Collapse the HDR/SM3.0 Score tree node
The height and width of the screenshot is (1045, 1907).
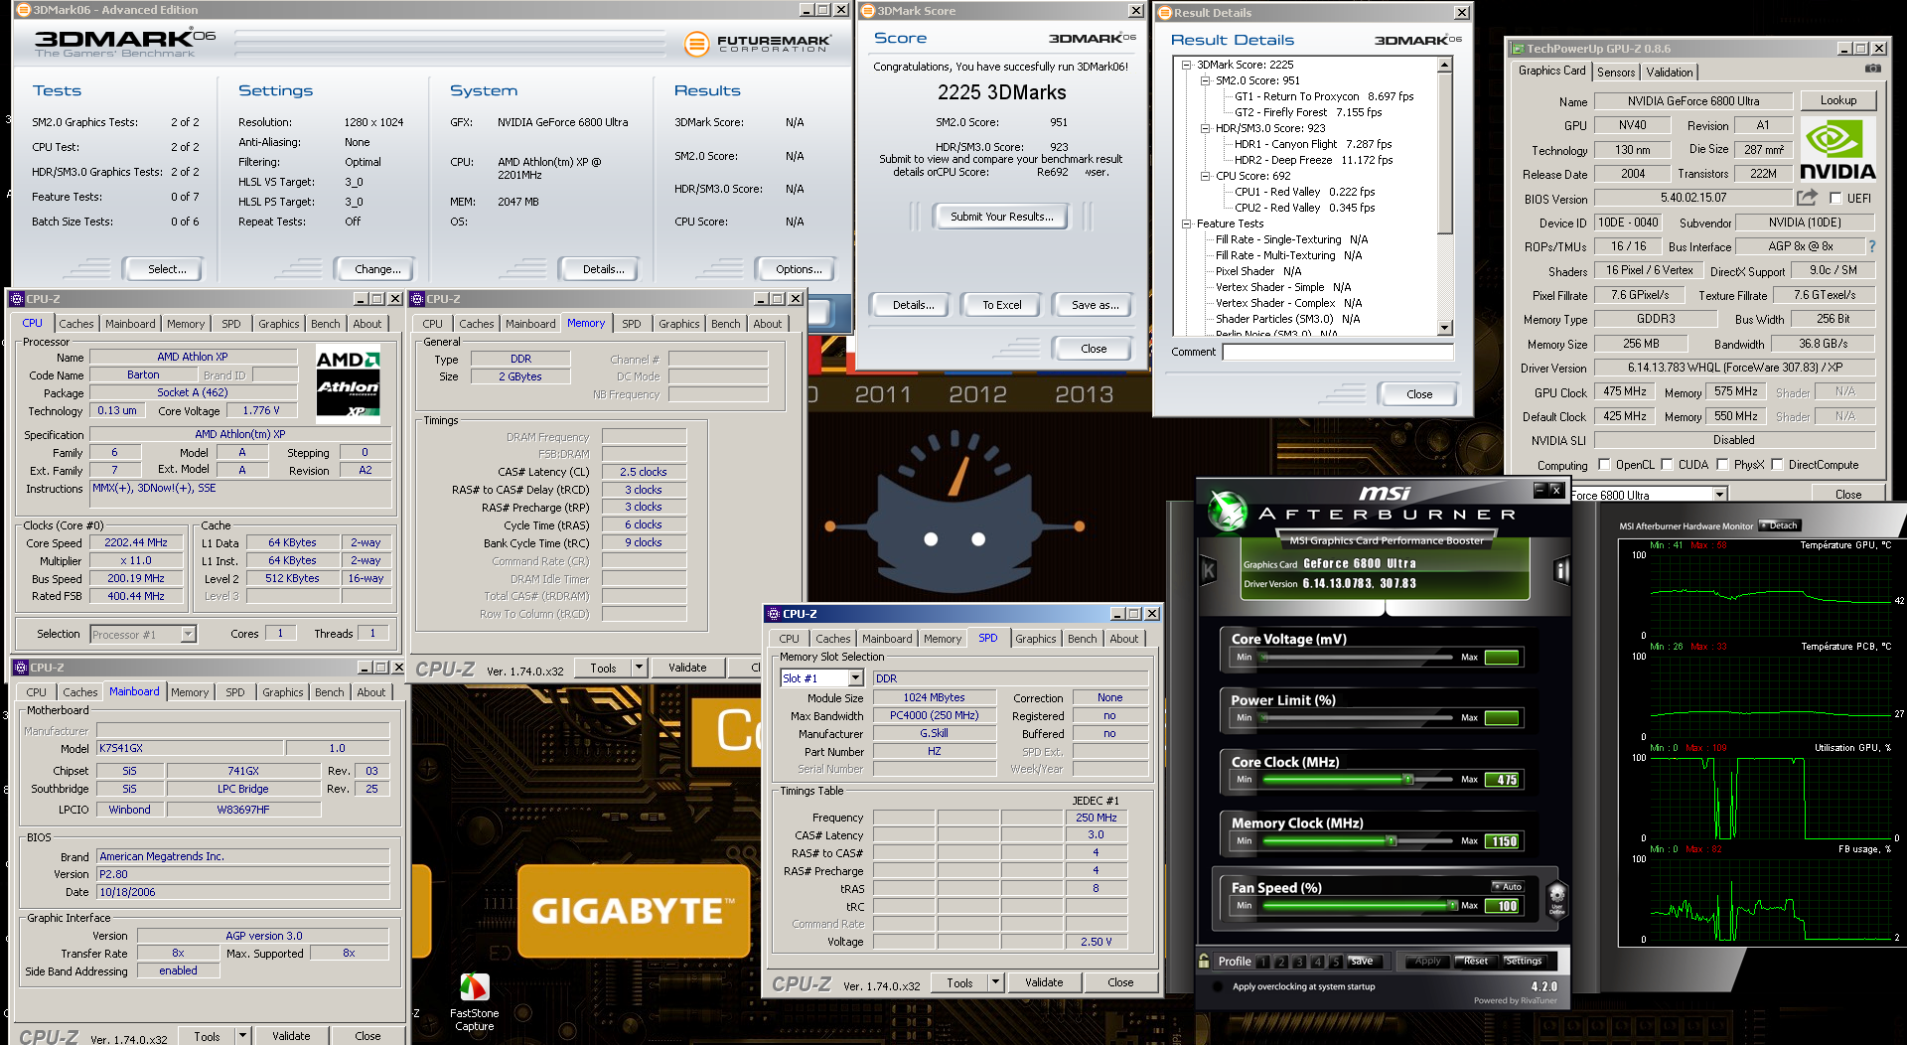1205,128
